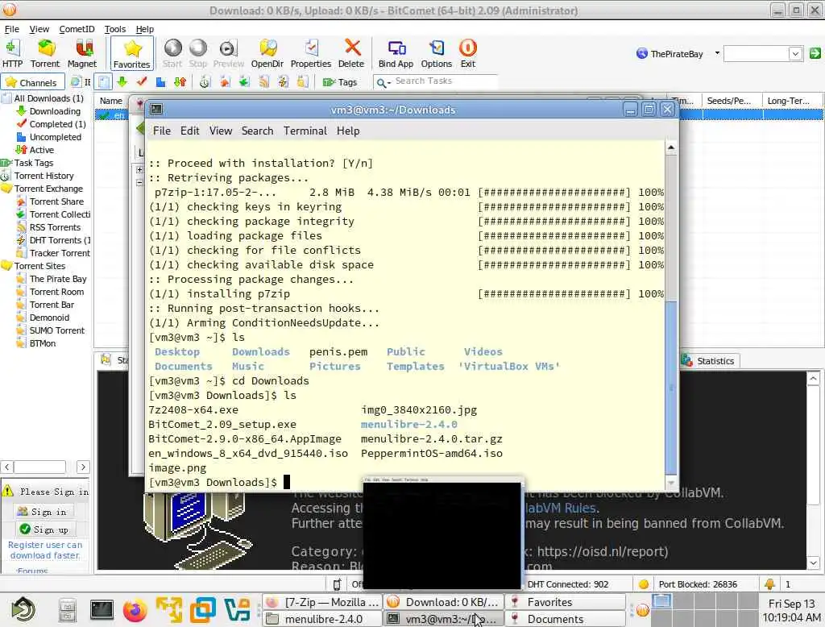825x627 pixels.
Task: Open the BitComet File menu
Action: pos(11,29)
